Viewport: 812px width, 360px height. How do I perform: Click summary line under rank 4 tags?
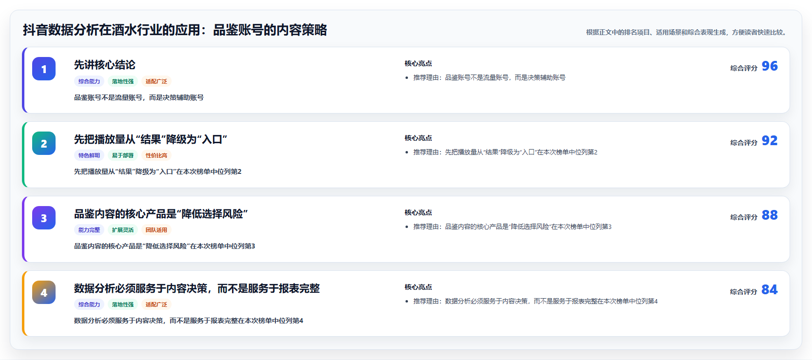click(x=189, y=321)
